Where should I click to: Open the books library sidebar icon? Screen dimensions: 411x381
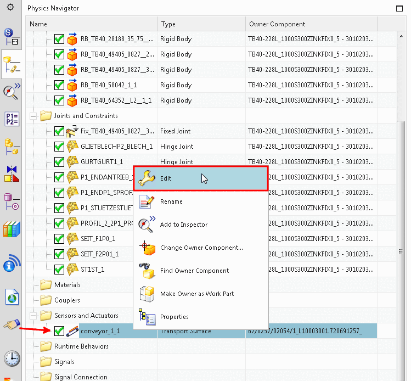(x=12, y=229)
